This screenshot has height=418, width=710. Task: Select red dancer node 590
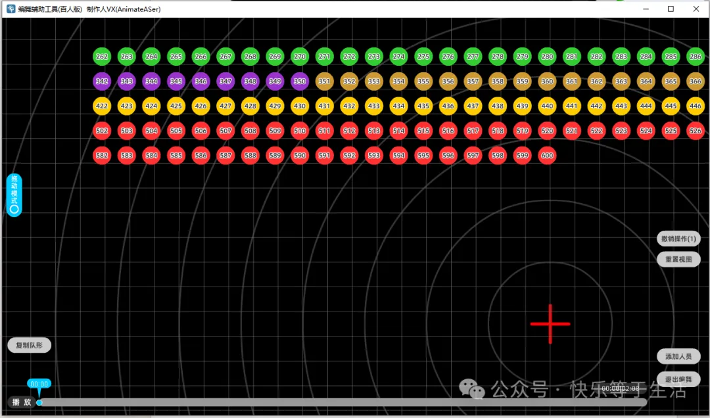point(300,155)
